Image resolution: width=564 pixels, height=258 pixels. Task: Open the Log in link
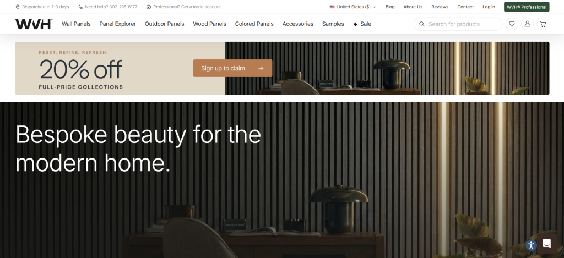point(489,7)
